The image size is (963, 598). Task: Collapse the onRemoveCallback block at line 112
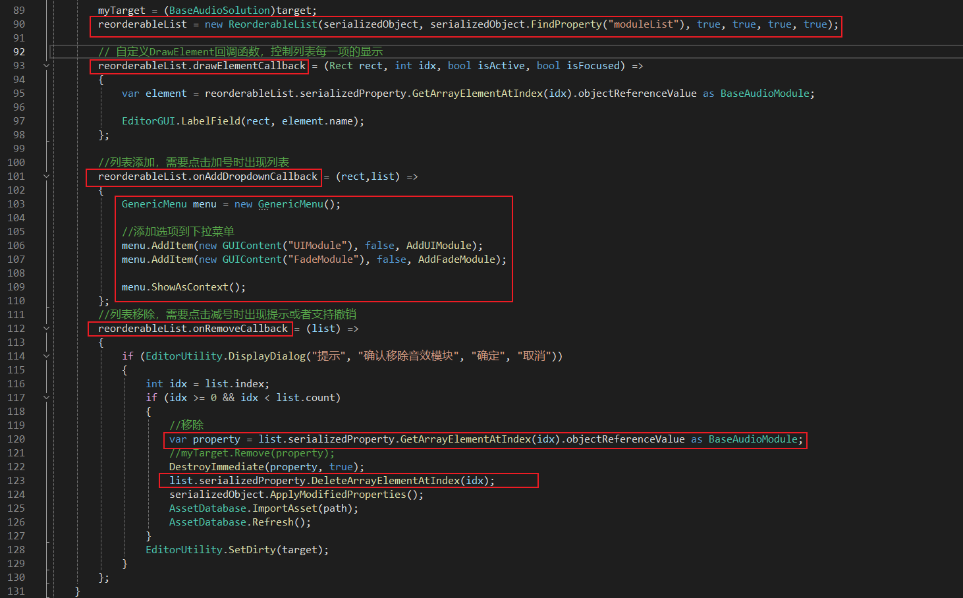pyautogui.click(x=46, y=329)
